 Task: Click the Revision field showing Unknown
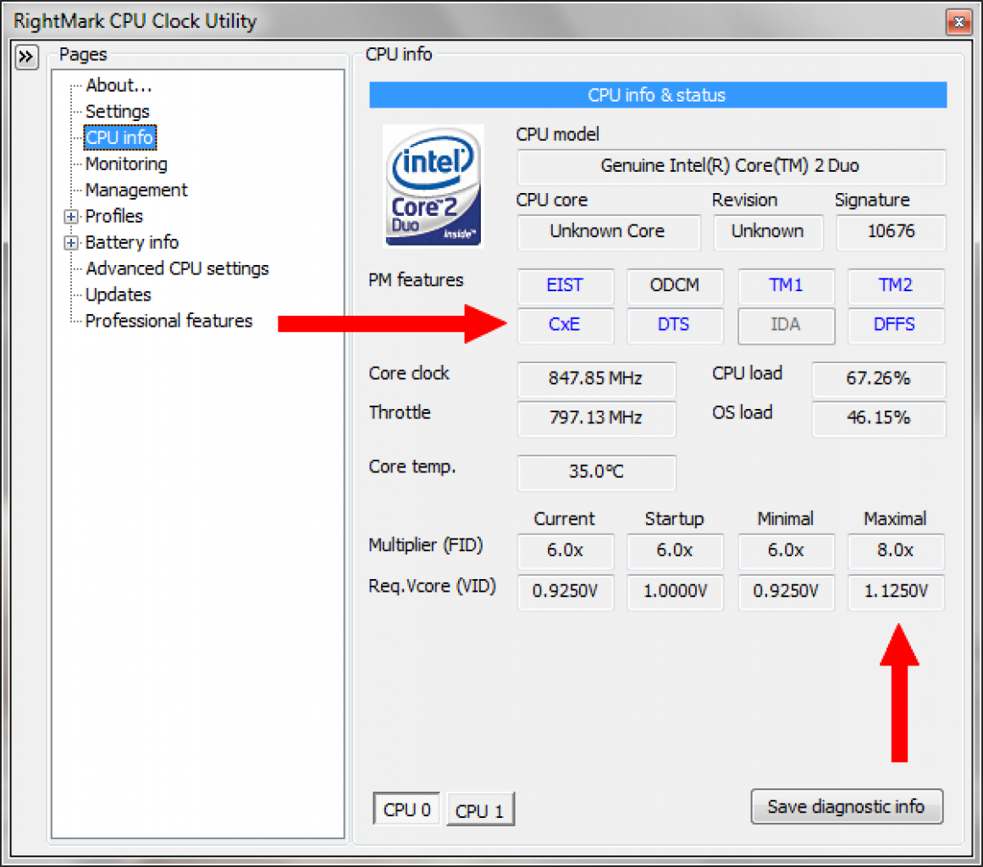click(768, 231)
